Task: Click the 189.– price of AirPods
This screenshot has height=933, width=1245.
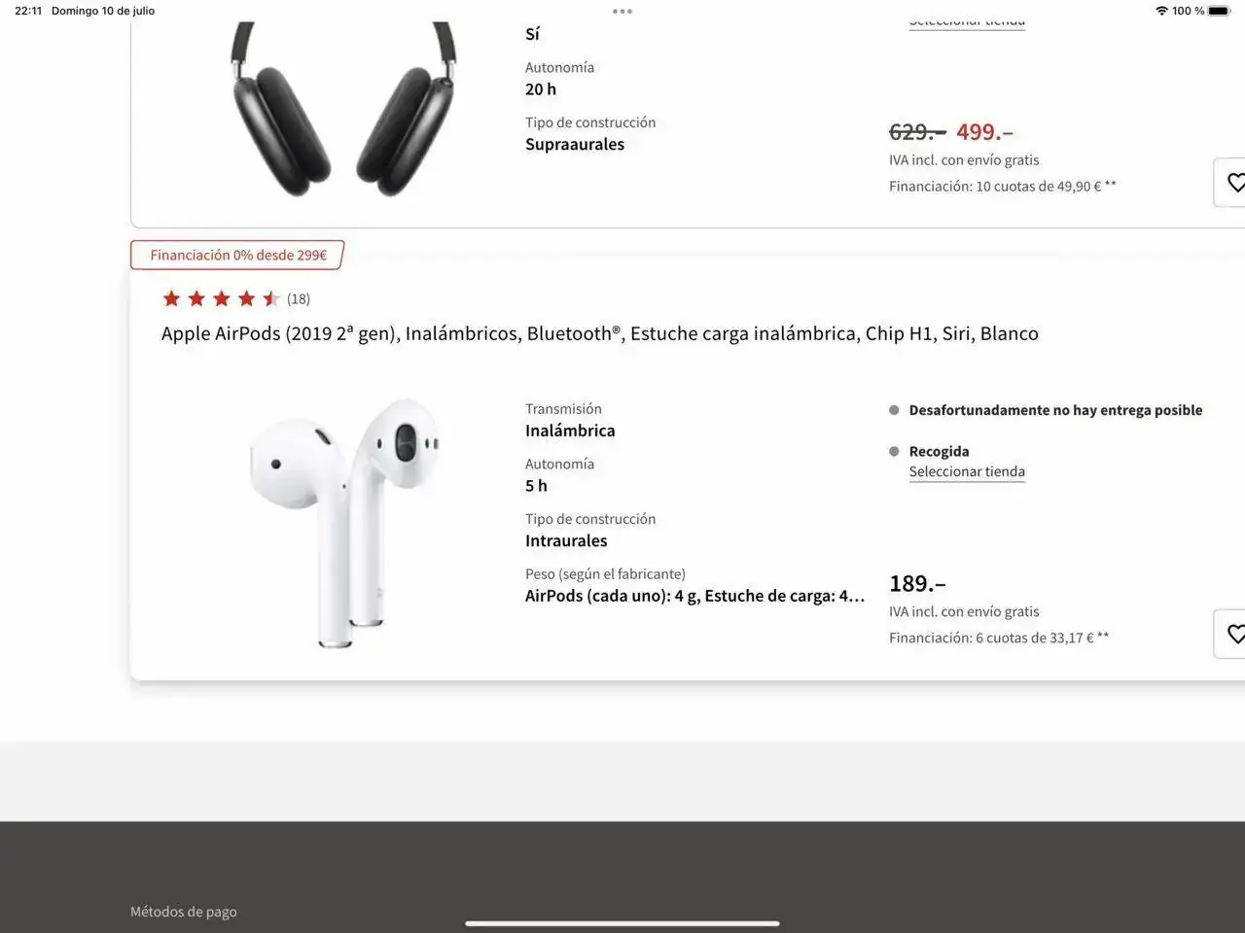Action: 917,583
